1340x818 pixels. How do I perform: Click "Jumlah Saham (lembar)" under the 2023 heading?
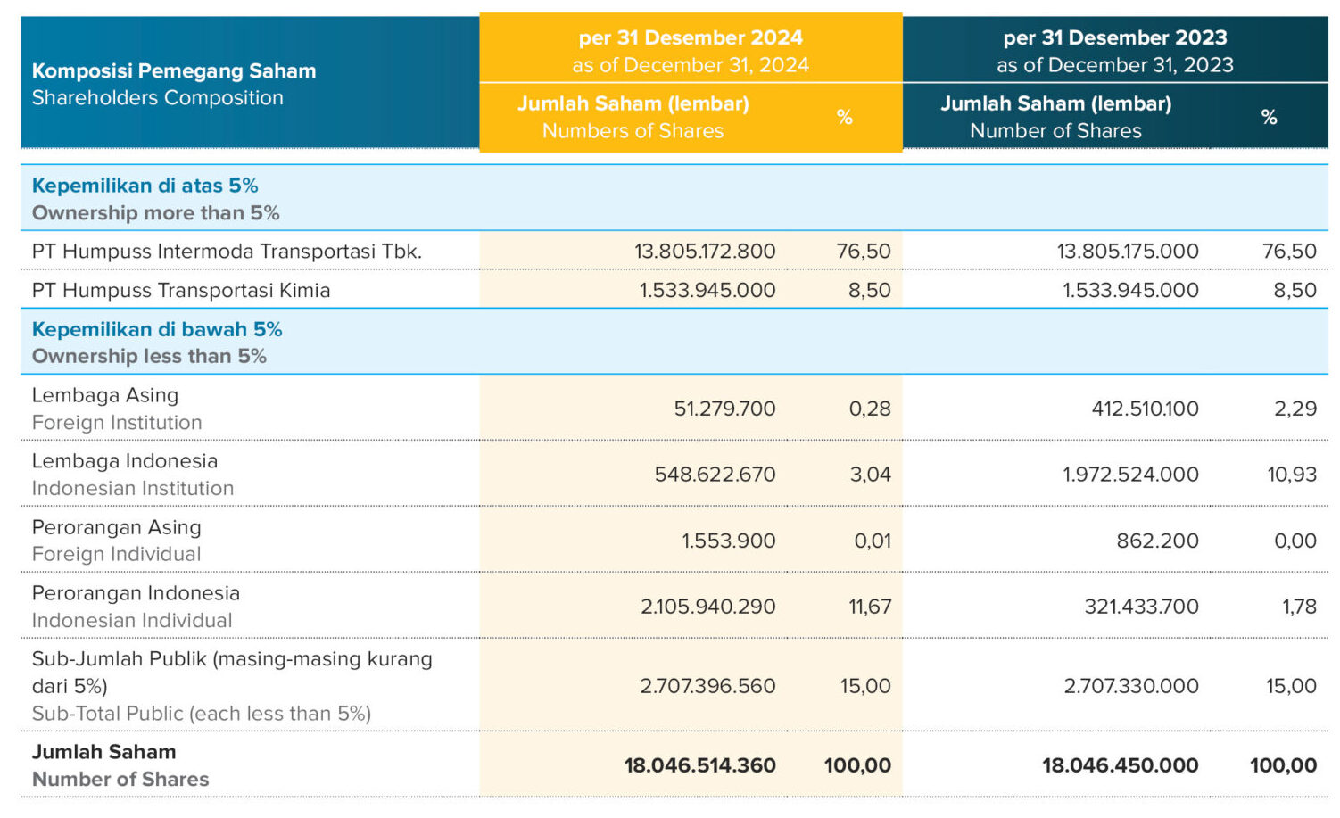coord(1056,103)
